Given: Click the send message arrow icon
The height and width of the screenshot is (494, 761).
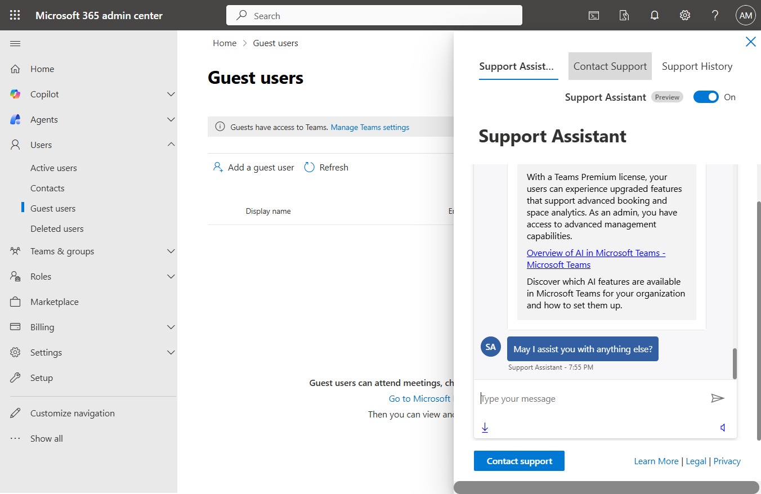Looking at the screenshot, I should (717, 398).
